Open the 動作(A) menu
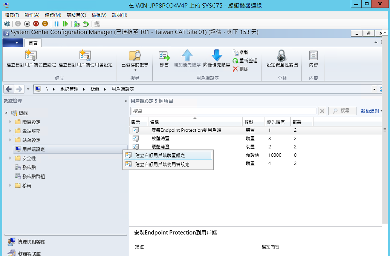 32,15
